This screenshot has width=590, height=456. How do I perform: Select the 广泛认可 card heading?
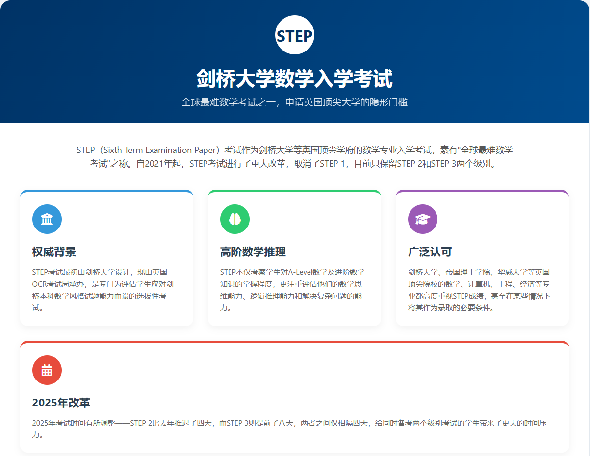pos(430,252)
